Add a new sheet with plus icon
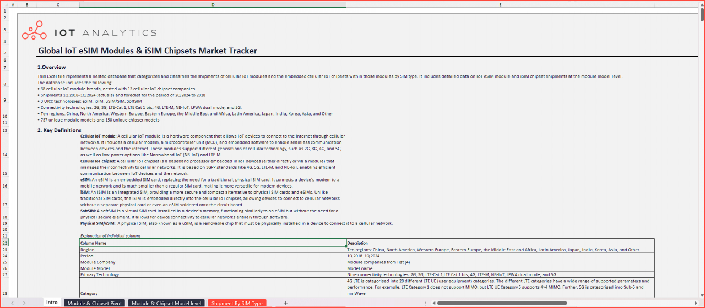The height and width of the screenshot is (308, 705). tap(285, 302)
